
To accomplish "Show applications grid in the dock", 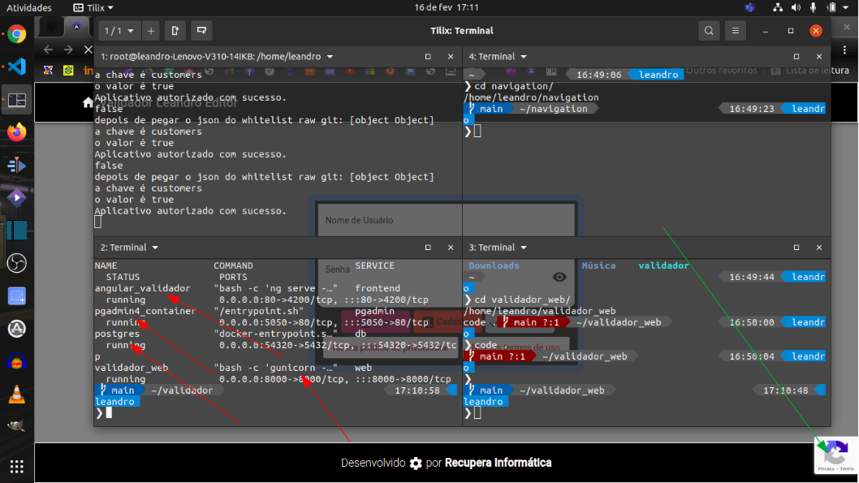I will tap(17, 466).
